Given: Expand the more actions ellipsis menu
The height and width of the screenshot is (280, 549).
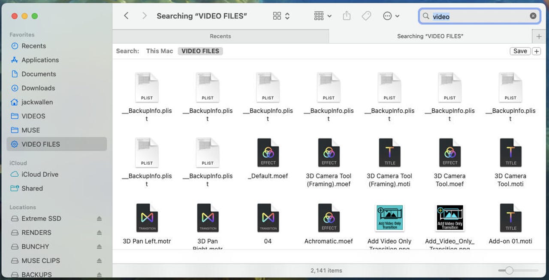Looking at the screenshot, I should tap(391, 16).
